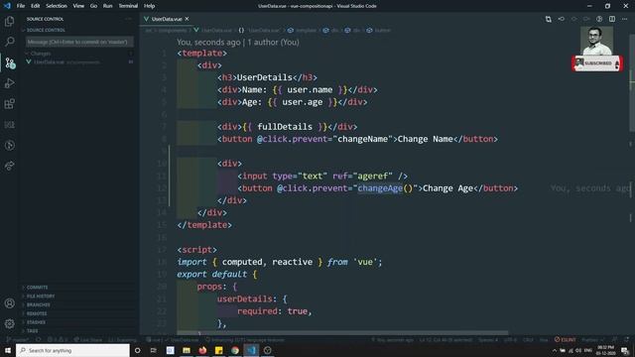Screen dimensions: 635x357
Task: Open the Search view in the activity bar
Action: pos(9,42)
